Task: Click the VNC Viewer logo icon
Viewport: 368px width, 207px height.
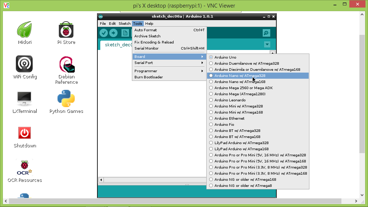Action: coord(6,5)
